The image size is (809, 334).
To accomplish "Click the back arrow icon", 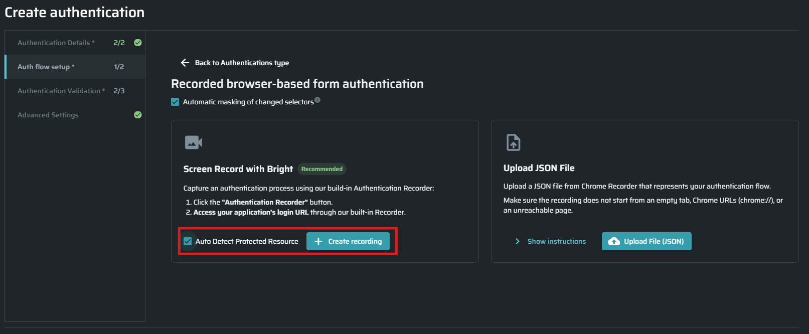I will pos(185,63).
